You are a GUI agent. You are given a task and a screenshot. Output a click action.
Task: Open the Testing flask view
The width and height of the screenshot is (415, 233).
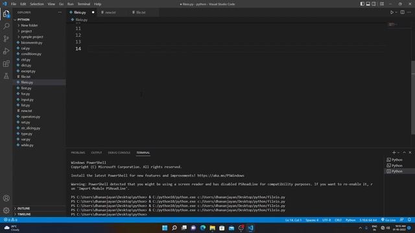(6, 76)
